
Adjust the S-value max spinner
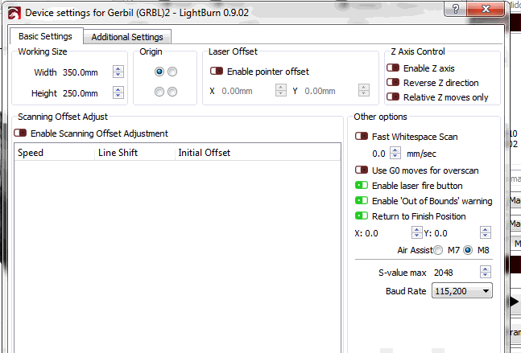tap(486, 272)
